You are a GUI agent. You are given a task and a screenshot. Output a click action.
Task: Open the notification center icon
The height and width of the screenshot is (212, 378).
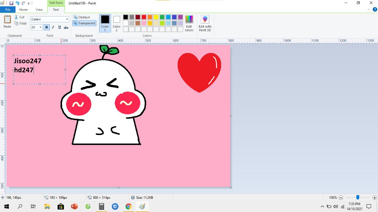pos(369,206)
